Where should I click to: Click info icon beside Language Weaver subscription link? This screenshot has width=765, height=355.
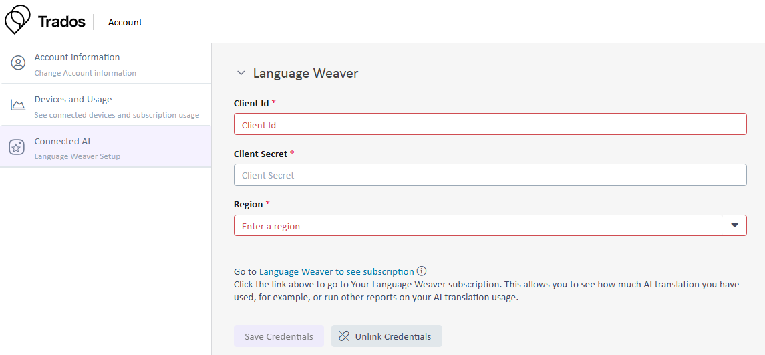(422, 271)
